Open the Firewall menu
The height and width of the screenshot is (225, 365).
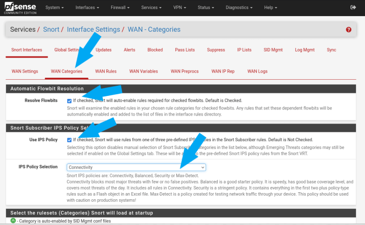[x=120, y=8]
